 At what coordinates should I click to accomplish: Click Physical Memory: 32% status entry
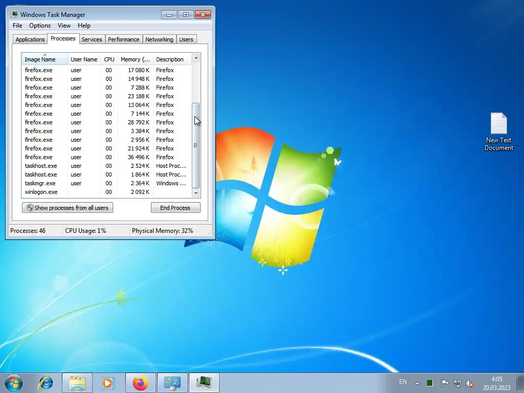(162, 231)
